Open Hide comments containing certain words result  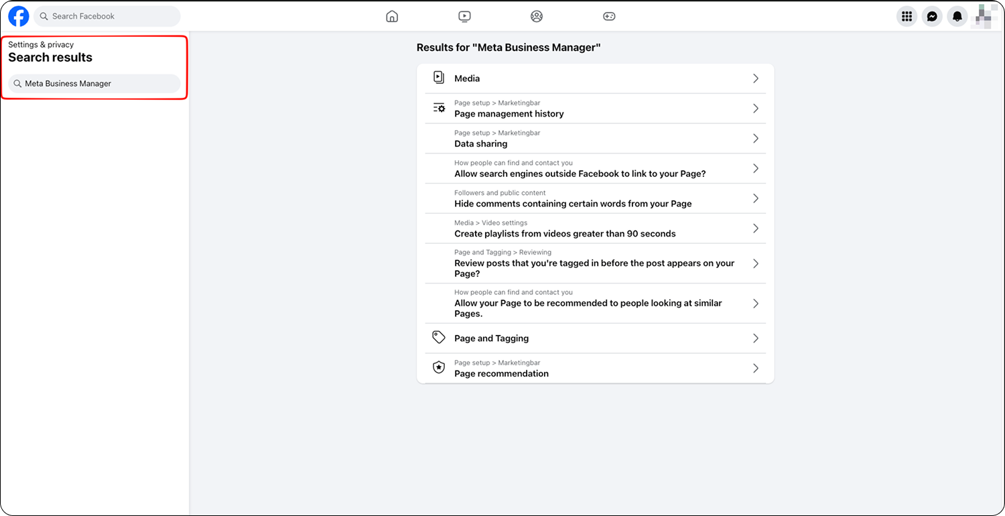pyautogui.click(x=596, y=198)
